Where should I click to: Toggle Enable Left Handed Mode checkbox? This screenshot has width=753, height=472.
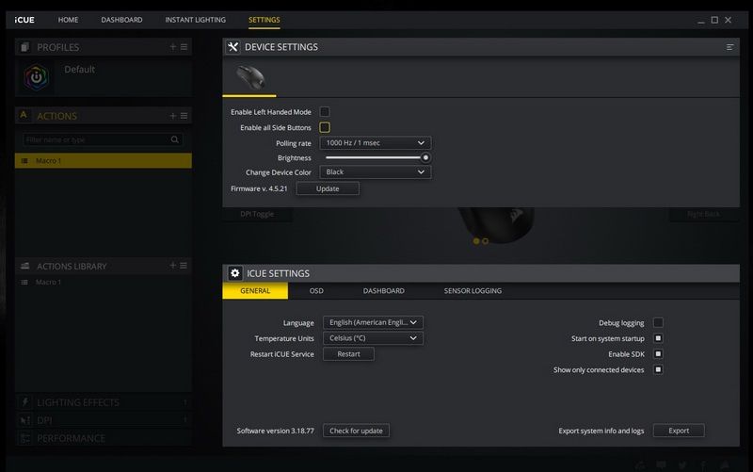tap(325, 111)
